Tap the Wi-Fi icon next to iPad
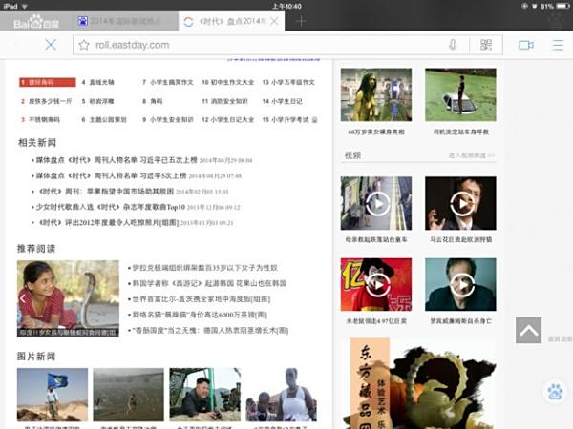Image resolution: width=573 pixels, height=429 pixels. tap(25, 7)
